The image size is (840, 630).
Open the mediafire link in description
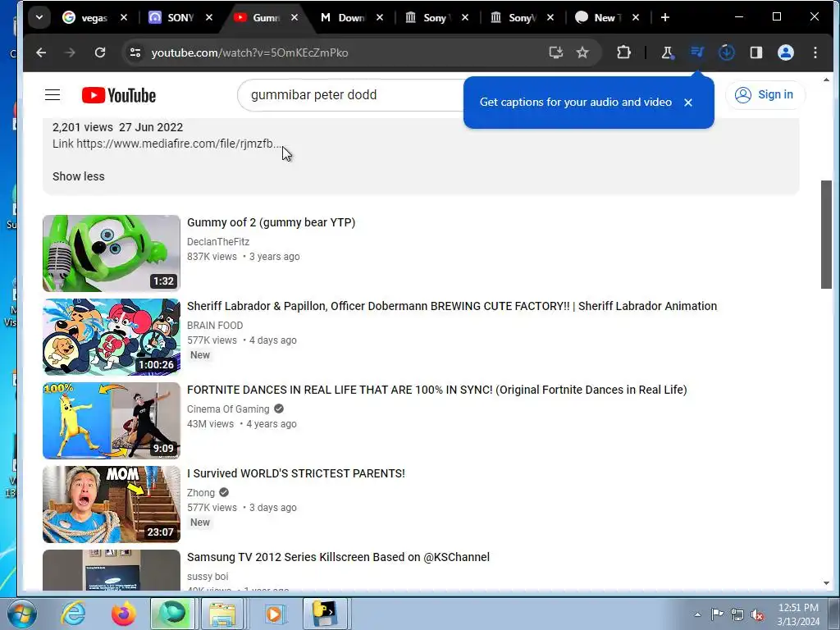(178, 144)
